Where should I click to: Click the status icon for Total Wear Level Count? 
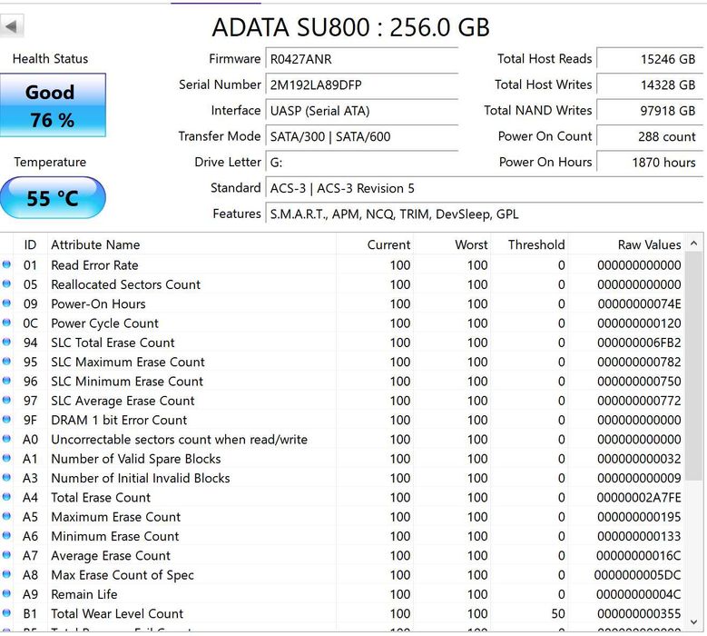[6, 613]
